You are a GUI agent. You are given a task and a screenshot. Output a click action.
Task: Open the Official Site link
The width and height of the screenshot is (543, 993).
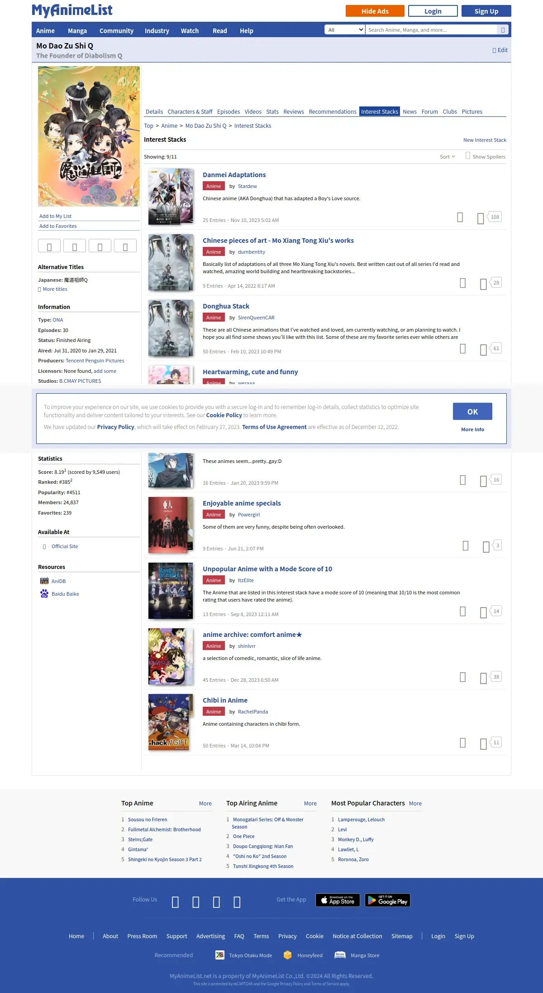pos(65,546)
